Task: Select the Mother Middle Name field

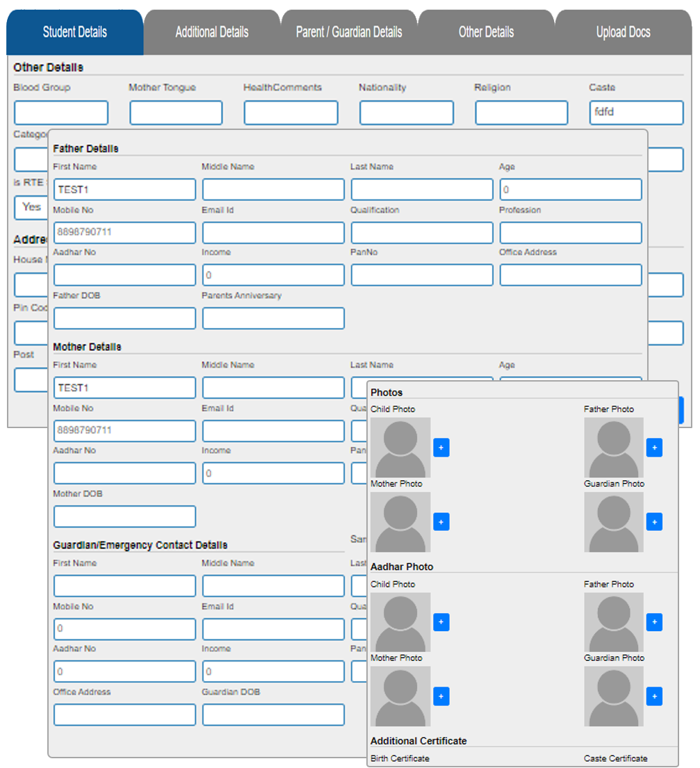Action: click(x=273, y=388)
